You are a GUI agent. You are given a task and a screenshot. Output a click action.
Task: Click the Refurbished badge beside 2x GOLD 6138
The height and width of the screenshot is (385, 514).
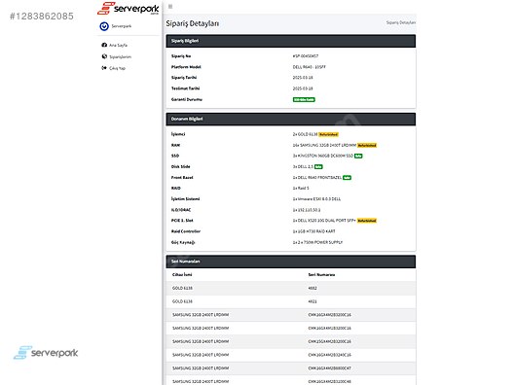tap(328, 134)
